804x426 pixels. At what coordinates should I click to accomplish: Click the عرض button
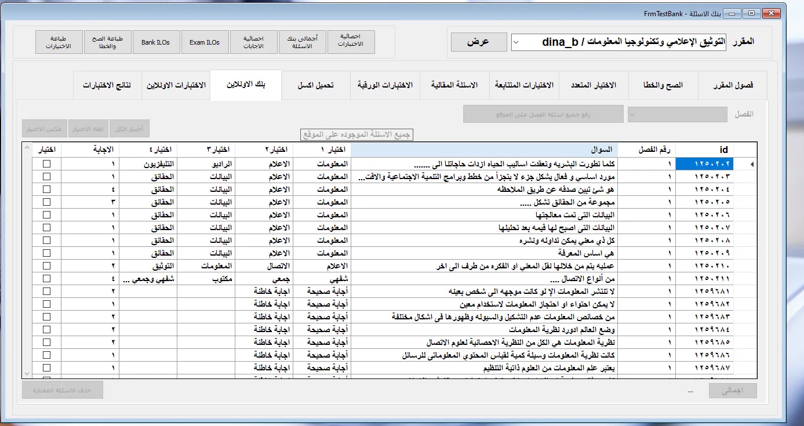pyautogui.click(x=478, y=42)
